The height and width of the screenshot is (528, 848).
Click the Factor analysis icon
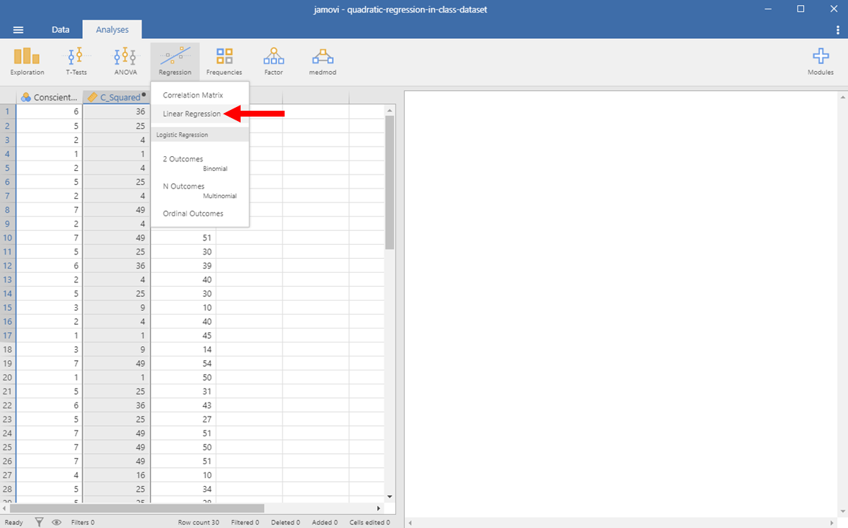274,61
